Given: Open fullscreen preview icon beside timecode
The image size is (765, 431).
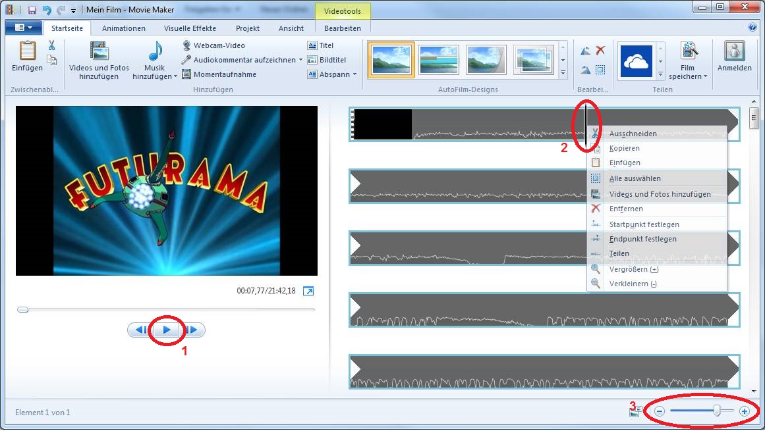Looking at the screenshot, I should pos(308,291).
